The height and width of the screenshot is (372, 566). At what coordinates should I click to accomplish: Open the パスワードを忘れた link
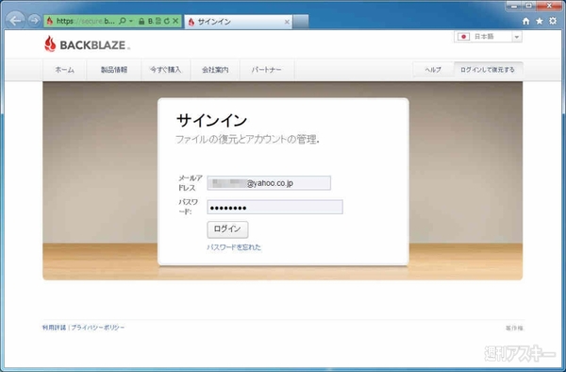tap(234, 247)
